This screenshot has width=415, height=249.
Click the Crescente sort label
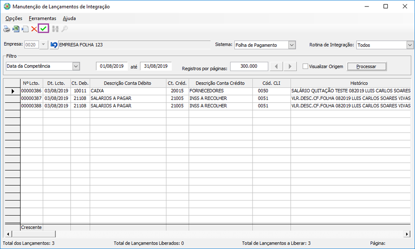click(32, 227)
